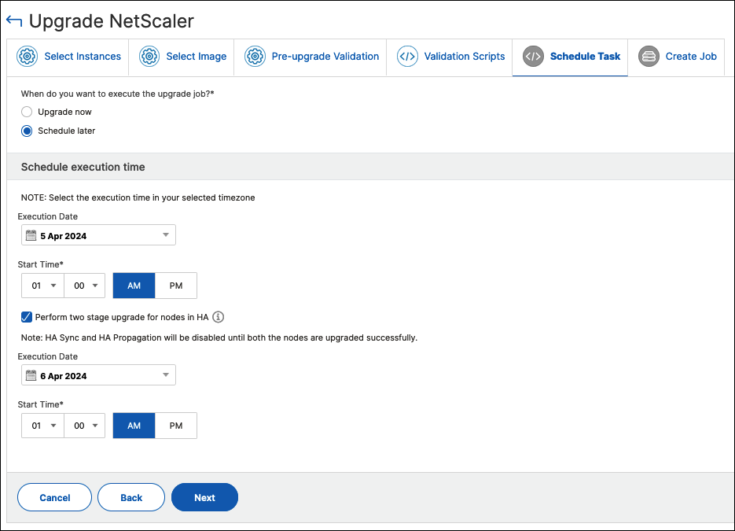Select the Schedule later radio button

click(x=27, y=131)
